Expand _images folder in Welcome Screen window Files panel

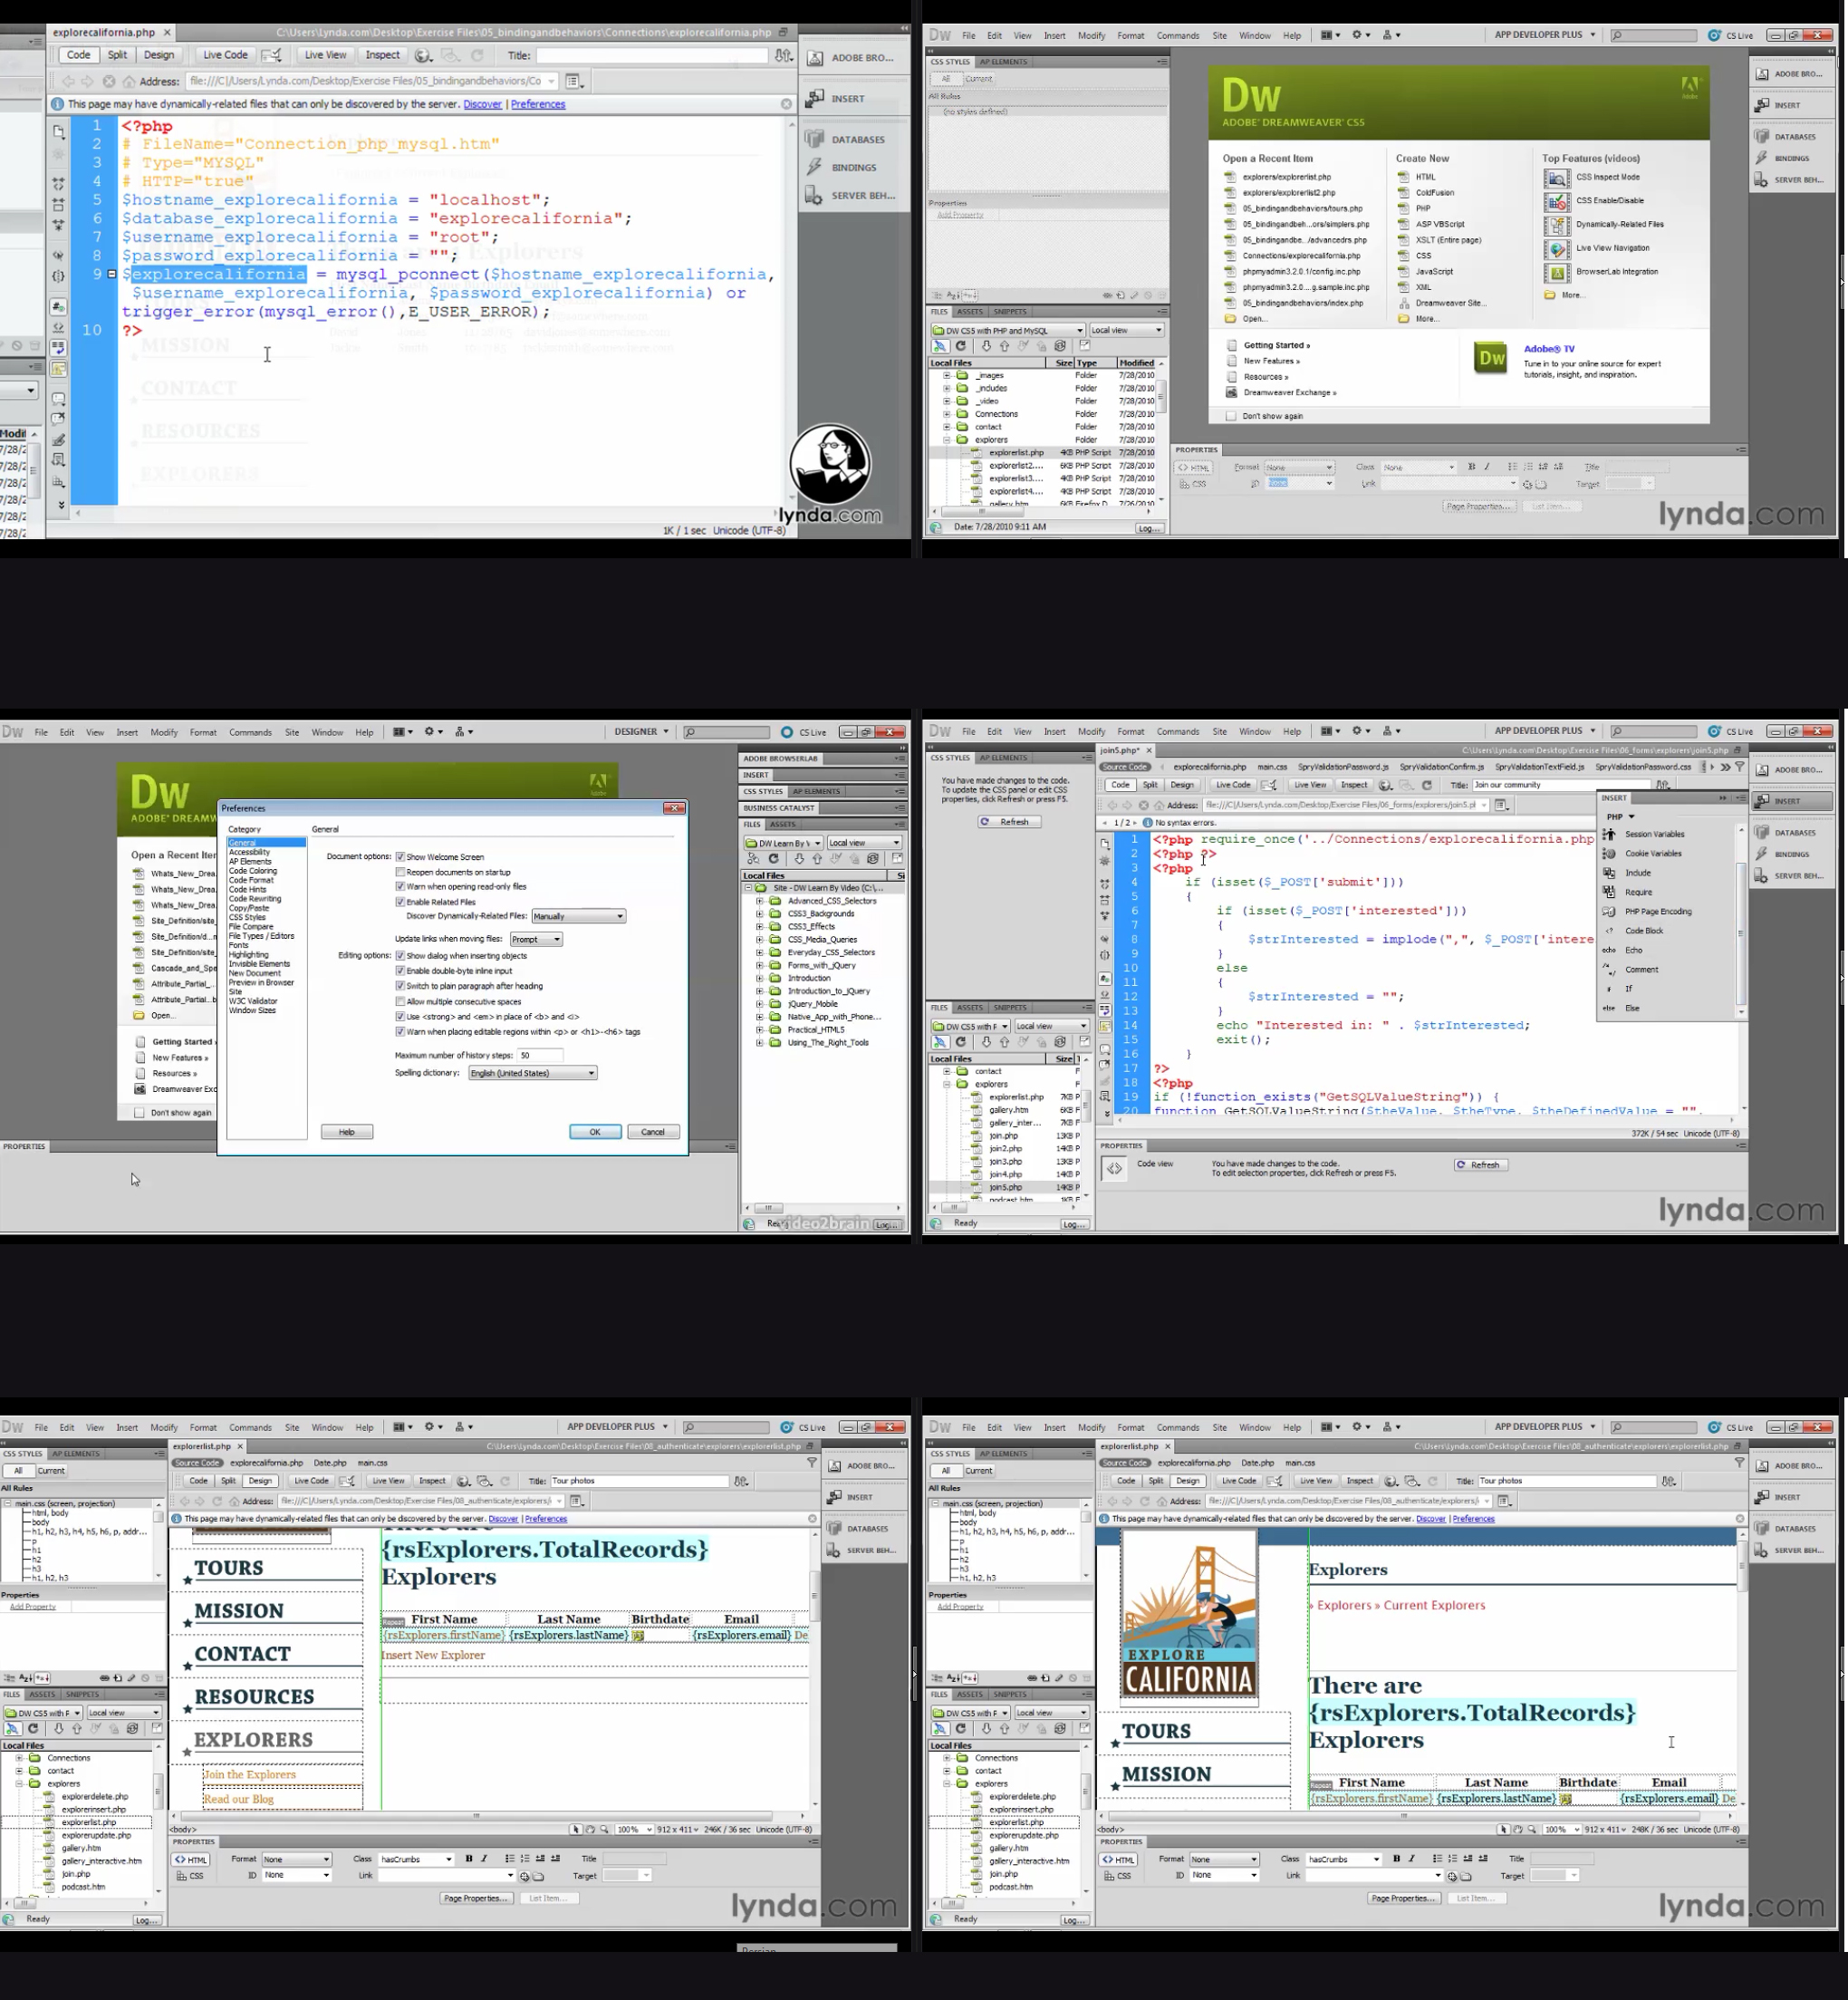[x=947, y=375]
